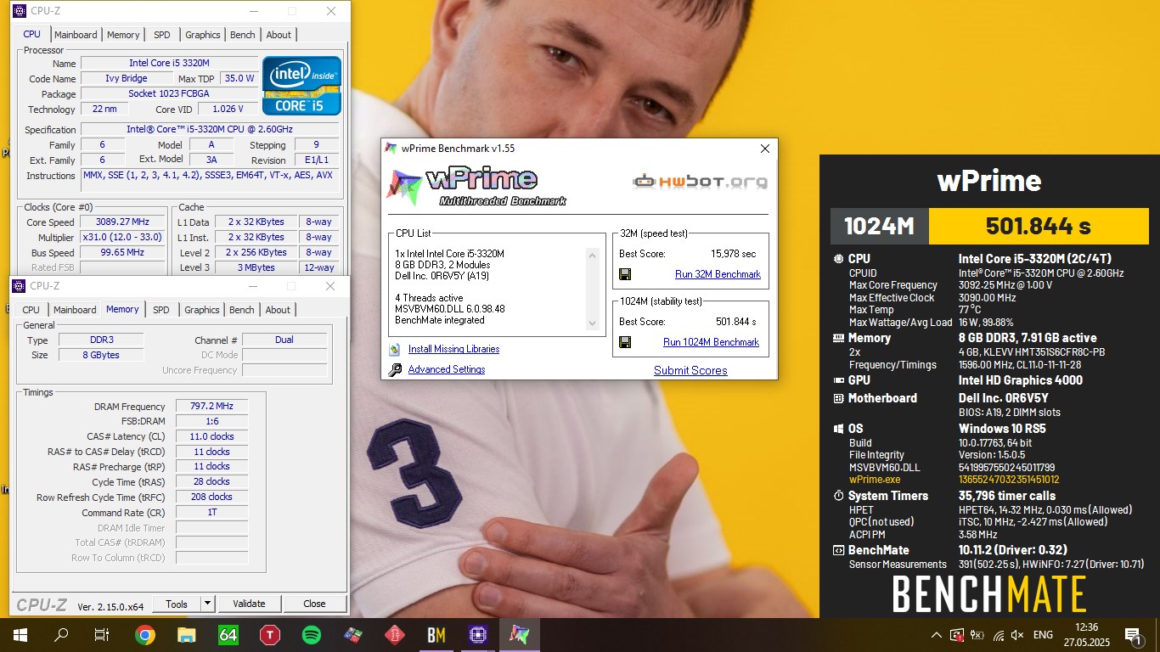Image resolution: width=1160 pixels, height=652 pixels.
Task: Click the wPrime taskbar icon
Action: [519, 635]
